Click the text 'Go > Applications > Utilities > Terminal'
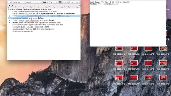This screenshot has width=171, height=96. click(55, 14)
